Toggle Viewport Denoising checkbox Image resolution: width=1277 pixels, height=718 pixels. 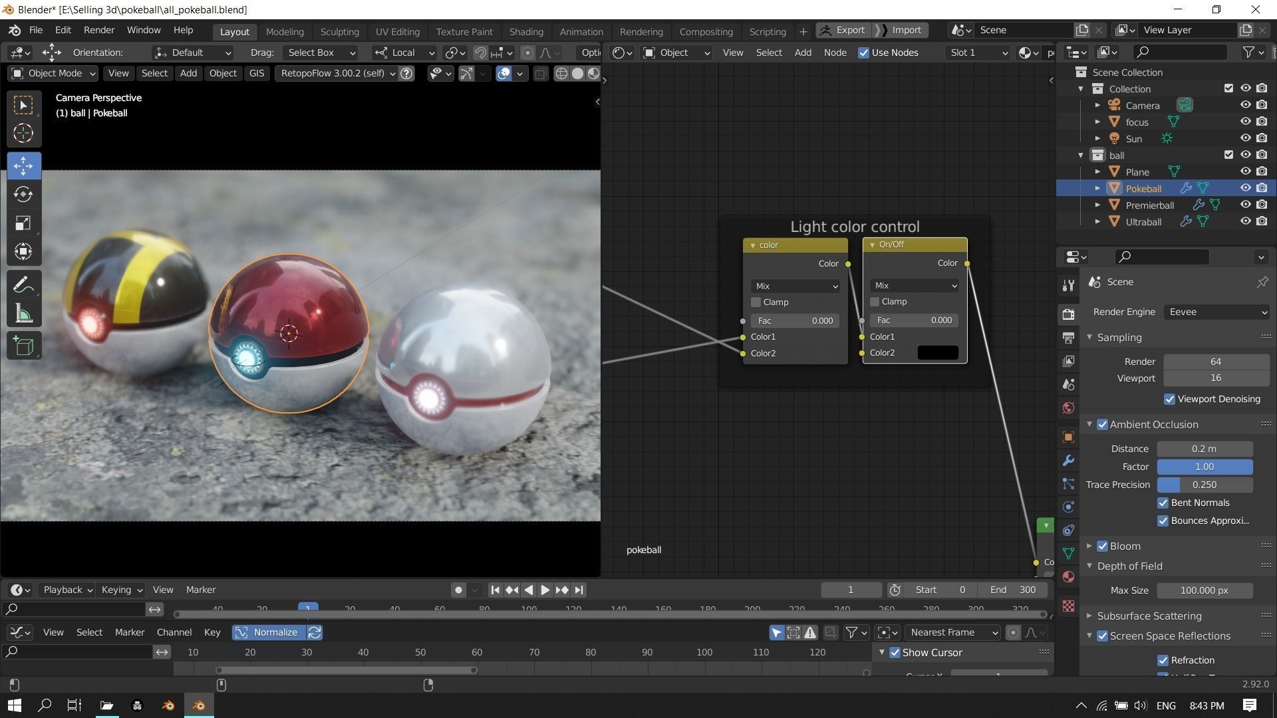click(x=1169, y=399)
